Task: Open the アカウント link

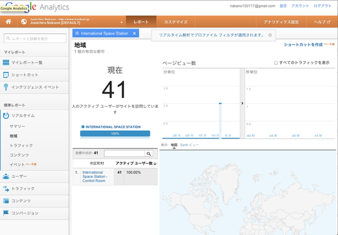Action: pyautogui.click(x=300, y=6)
